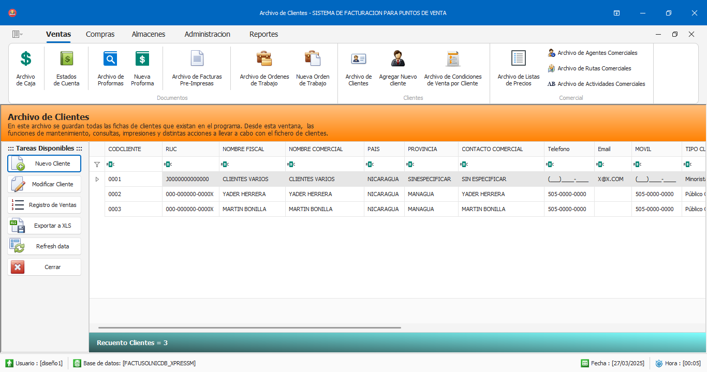This screenshot has width=707, height=372.
Task: Open filter operator for CONTACTO COMERCIAL column
Action: point(464,165)
